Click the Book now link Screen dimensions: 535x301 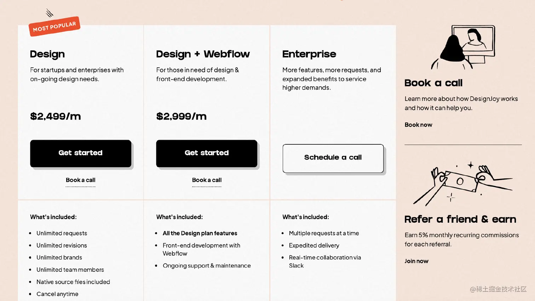[418, 125]
